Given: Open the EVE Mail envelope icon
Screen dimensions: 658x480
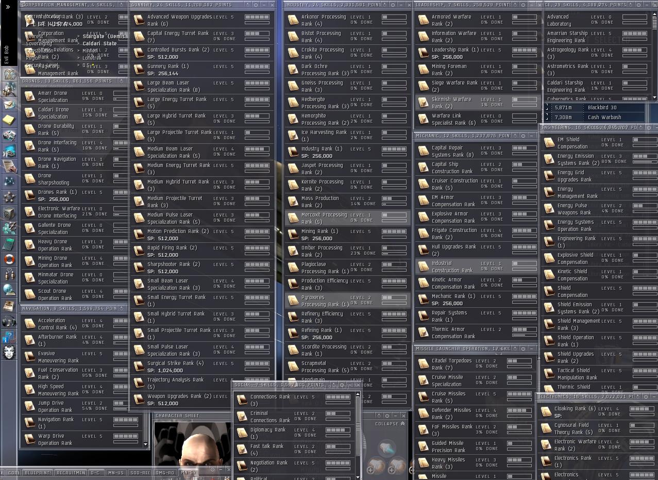Looking at the screenshot, I should 9,105.
